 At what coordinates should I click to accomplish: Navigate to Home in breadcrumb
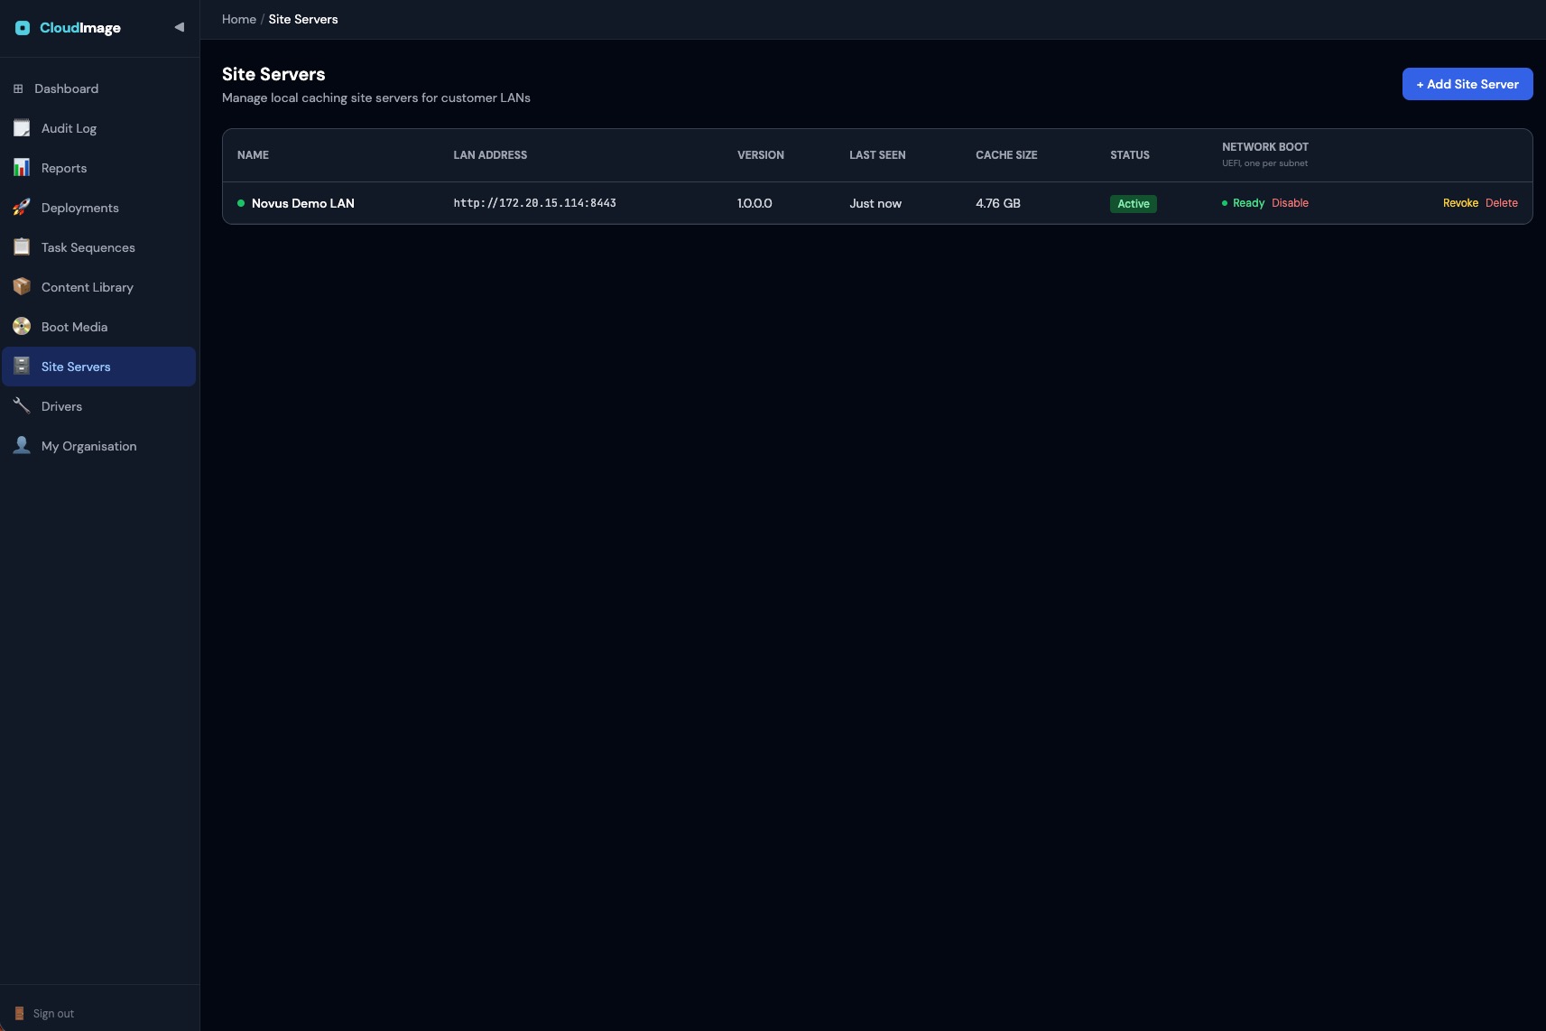[x=239, y=19]
